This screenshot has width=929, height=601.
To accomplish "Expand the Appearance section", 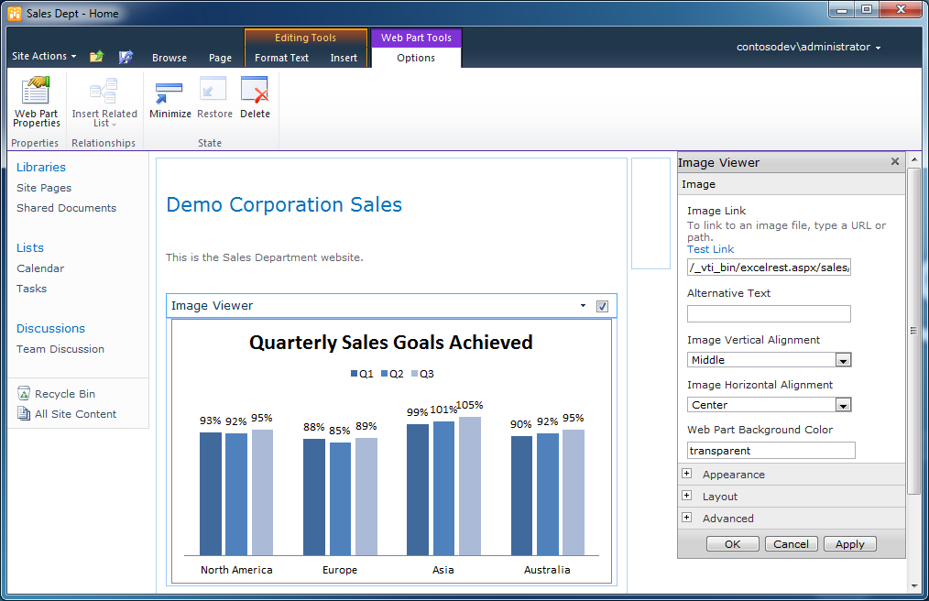I will [686, 474].
